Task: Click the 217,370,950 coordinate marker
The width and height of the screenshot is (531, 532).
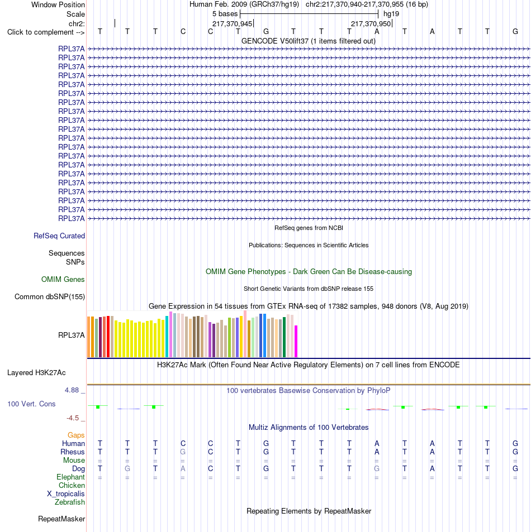Action: [371, 24]
